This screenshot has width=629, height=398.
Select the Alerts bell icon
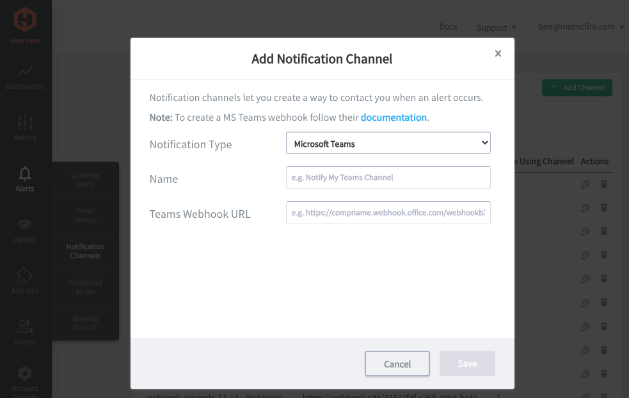pyautogui.click(x=25, y=174)
